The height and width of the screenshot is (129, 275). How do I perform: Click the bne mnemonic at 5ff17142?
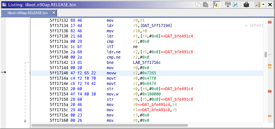click(110, 63)
